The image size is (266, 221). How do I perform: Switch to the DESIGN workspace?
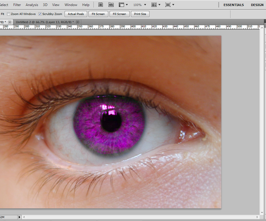coord(257,5)
